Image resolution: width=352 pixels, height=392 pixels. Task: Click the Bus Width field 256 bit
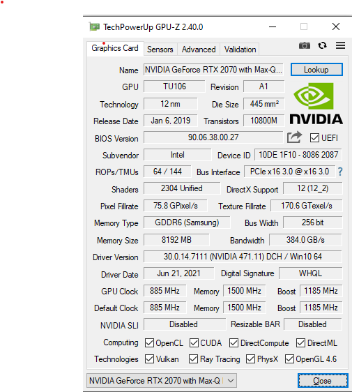312,223
